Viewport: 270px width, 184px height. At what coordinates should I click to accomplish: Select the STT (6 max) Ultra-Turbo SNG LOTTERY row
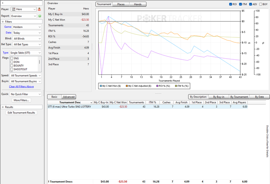click(148, 107)
